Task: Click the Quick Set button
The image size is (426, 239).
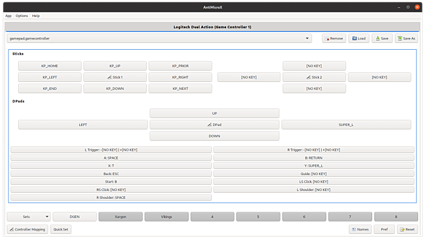Action: pyautogui.click(x=61, y=229)
